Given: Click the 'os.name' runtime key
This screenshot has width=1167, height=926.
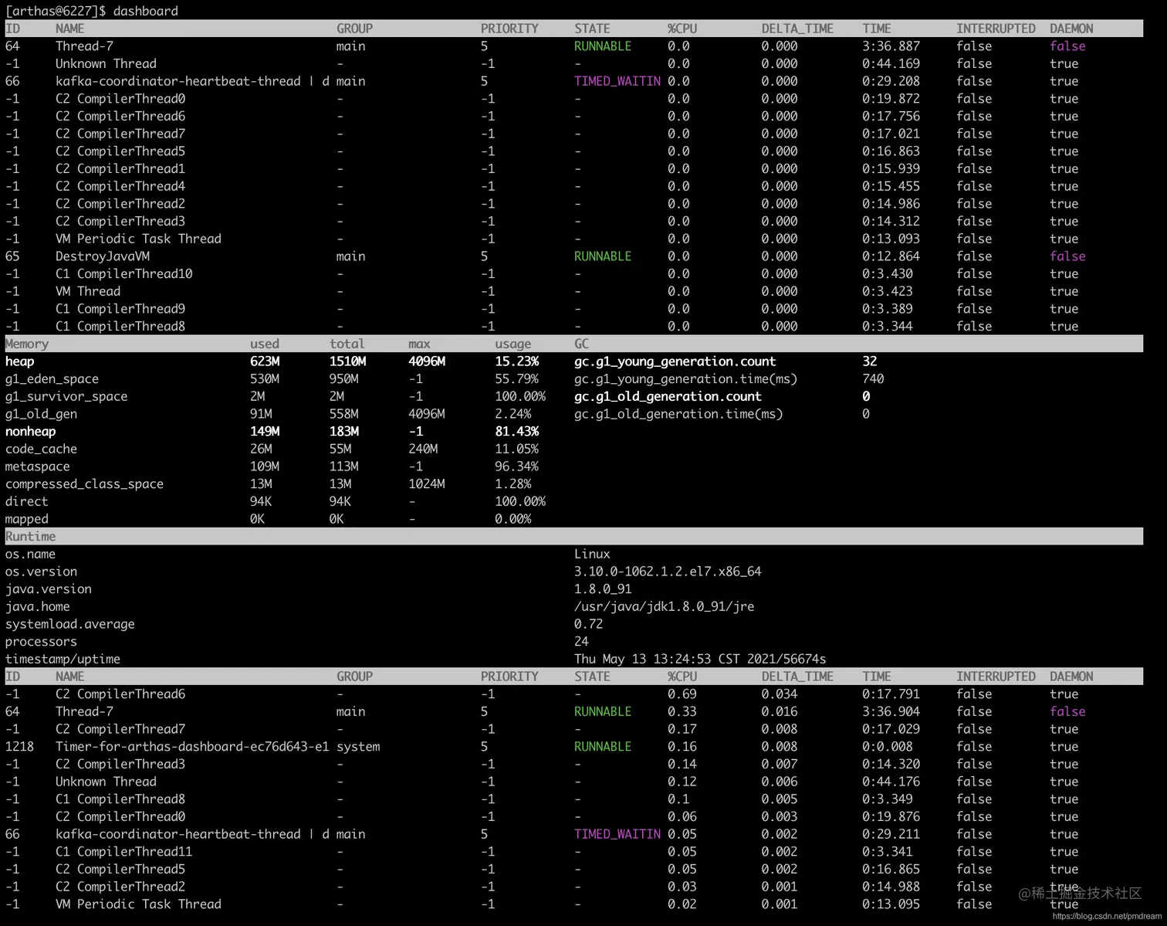Looking at the screenshot, I should coord(30,555).
